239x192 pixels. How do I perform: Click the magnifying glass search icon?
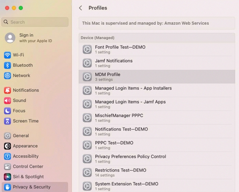(6, 22)
